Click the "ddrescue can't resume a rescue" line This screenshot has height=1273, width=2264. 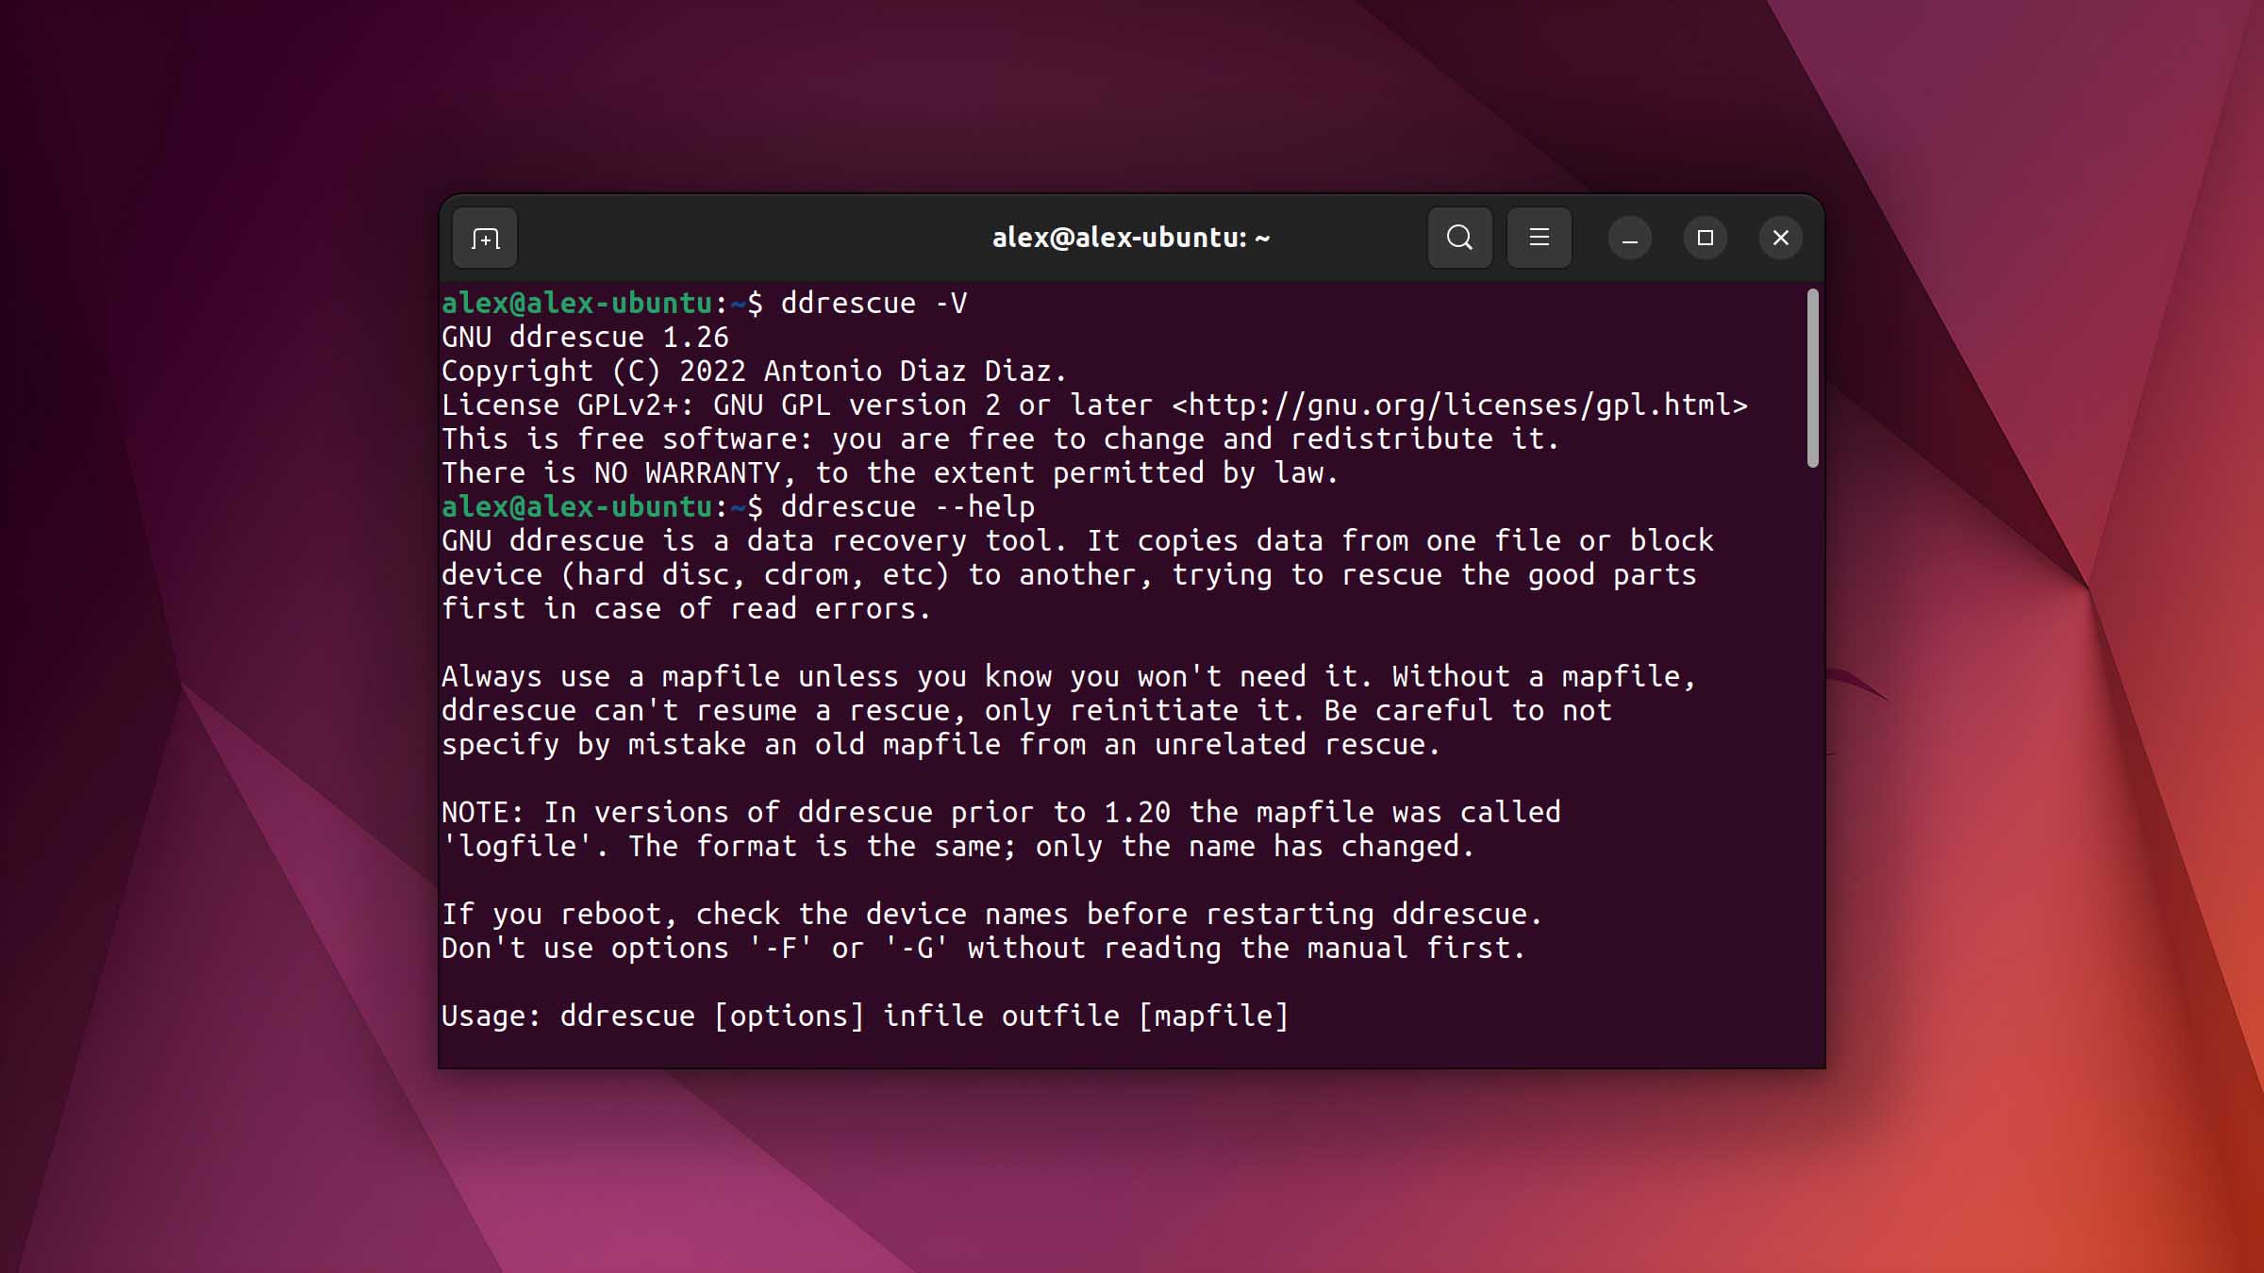1026,711
